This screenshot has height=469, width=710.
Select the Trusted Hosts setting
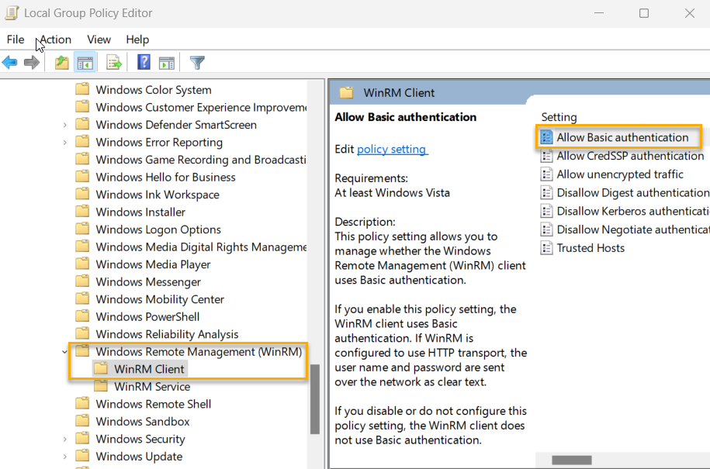tap(593, 248)
